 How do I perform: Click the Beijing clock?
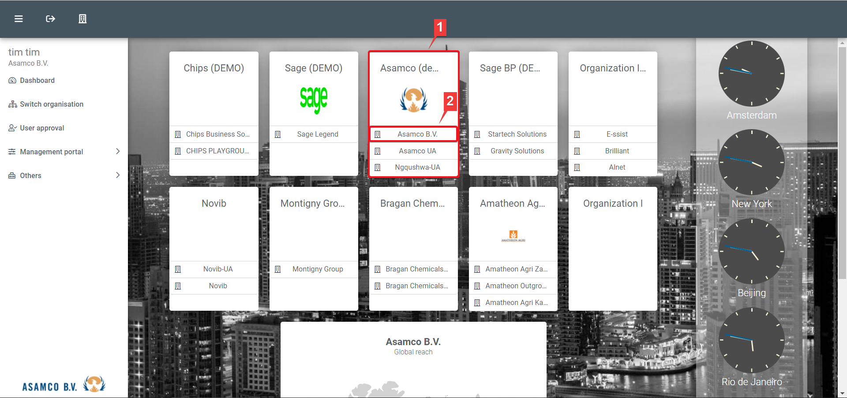pyautogui.click(x=752, y=251)
